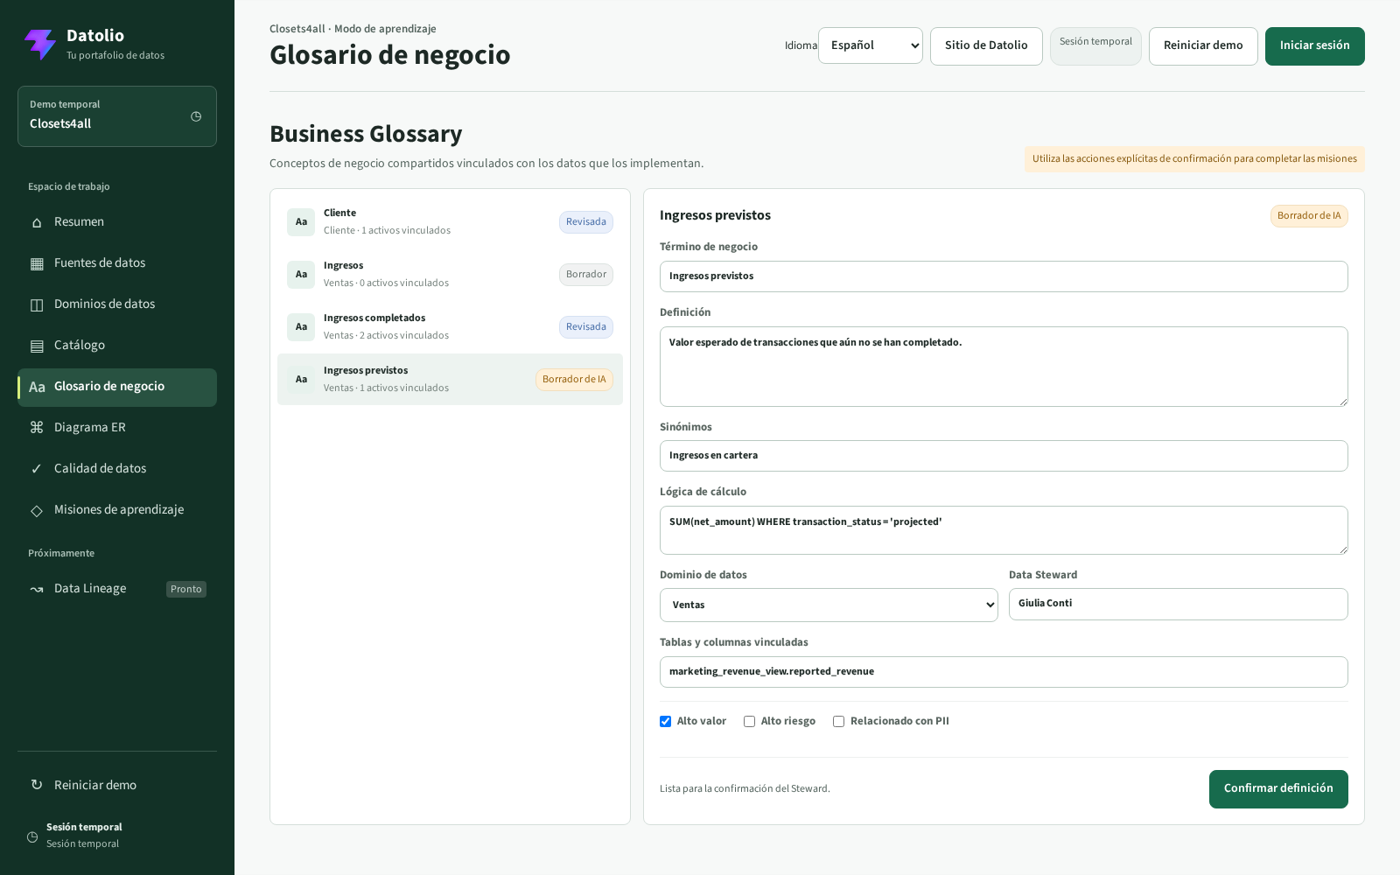Viewport: 1400px width, 875px height.
Task: Click into the Definición text area
Action: pyautogui.click(x=1004, y=367)
